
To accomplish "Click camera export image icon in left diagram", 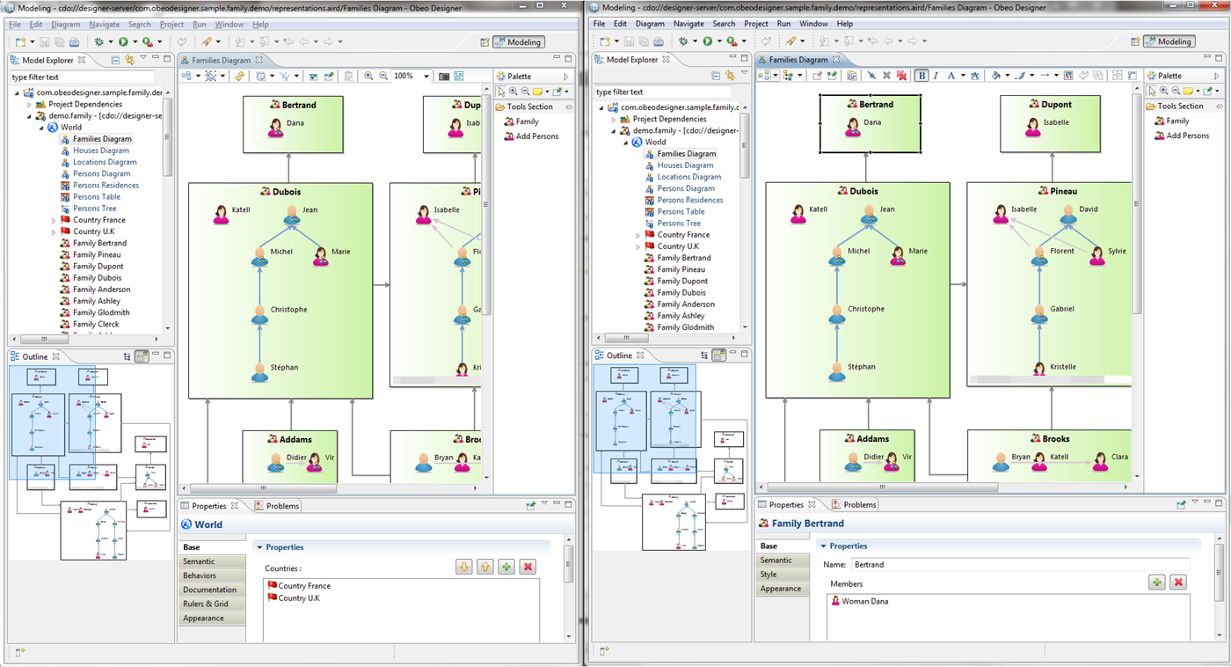I will coord(444,77).
